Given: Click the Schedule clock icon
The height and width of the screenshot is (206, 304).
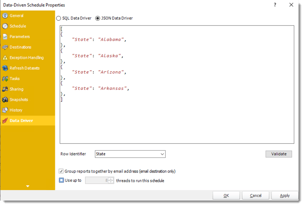Looking at the screenshot, I should click(5, 26).
